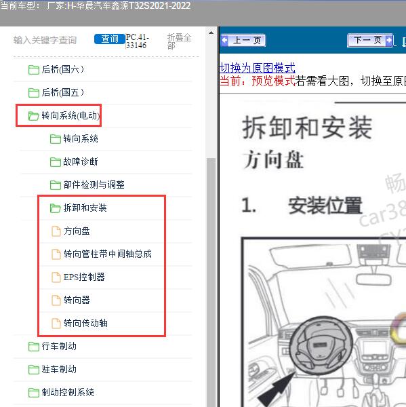Open the 转向传动轴 document
Viewport: 406px width, 407px height.
pyautogui.click(x=85, y=324)
